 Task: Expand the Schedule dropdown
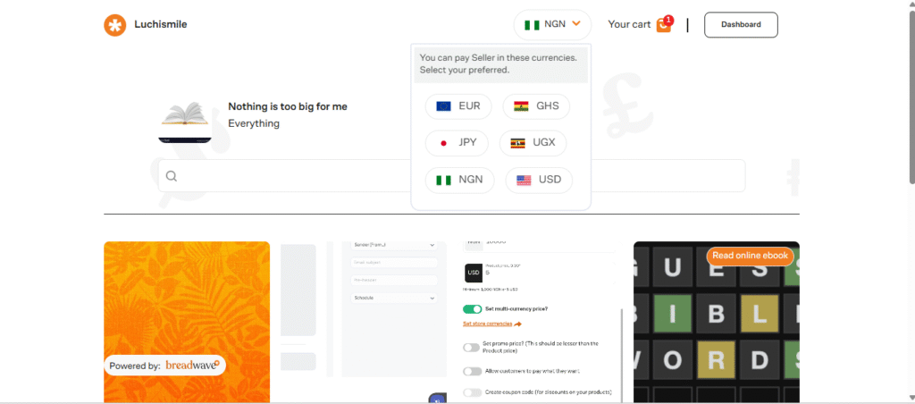point(394,298)
